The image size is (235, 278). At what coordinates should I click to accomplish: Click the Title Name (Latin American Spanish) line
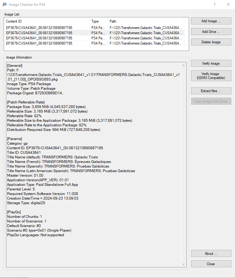pyautogui.click(x=71, y=171)
